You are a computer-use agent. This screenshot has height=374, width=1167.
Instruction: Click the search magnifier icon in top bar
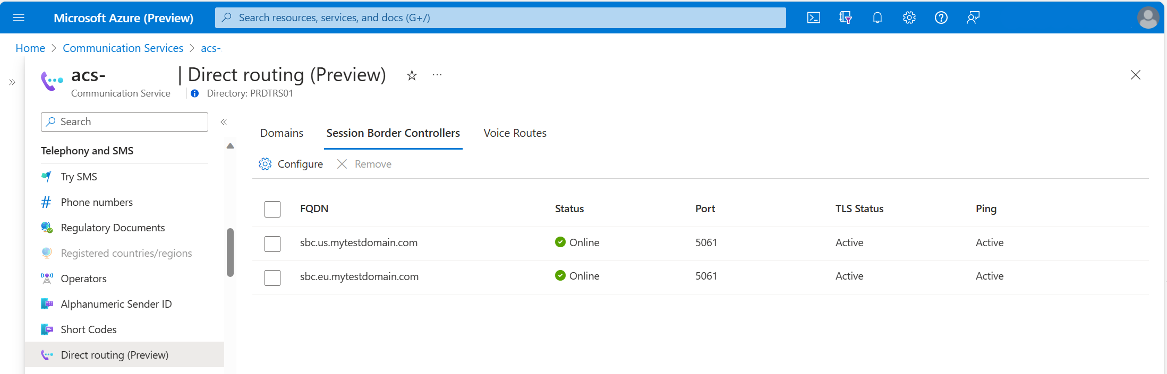(227, 18)
